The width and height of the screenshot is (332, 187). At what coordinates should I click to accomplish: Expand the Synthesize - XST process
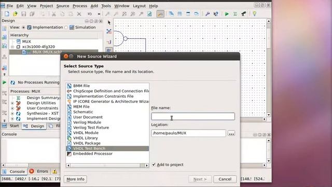(x=12, y=114)
